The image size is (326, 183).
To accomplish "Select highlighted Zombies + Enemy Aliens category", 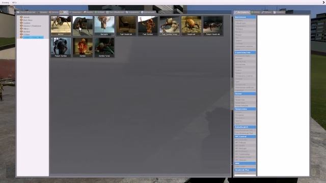I will coord(33,37).
